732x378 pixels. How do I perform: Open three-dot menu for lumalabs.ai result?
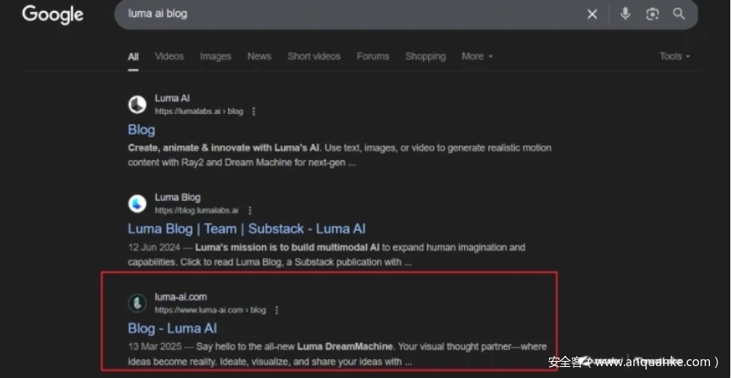tap(254, 112)
